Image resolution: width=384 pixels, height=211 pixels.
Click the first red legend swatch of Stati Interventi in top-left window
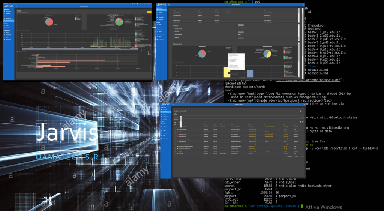[x=75, y=16]
